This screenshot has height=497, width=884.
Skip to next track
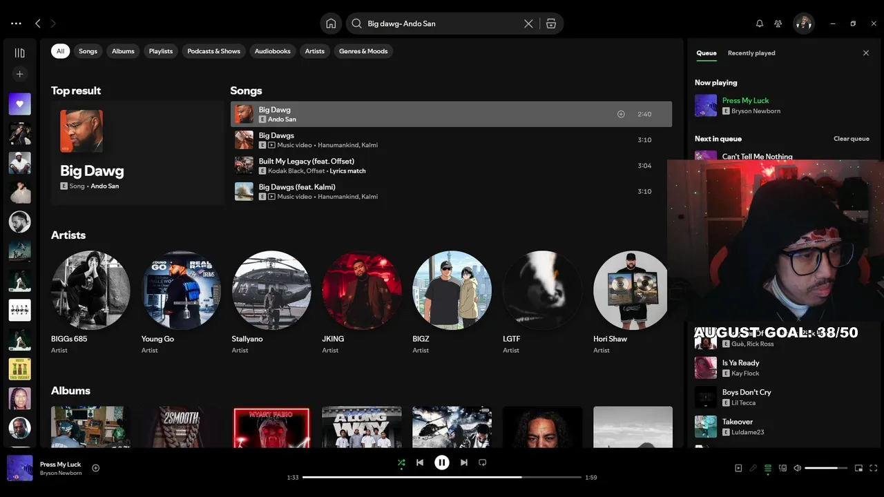[464, 462]
